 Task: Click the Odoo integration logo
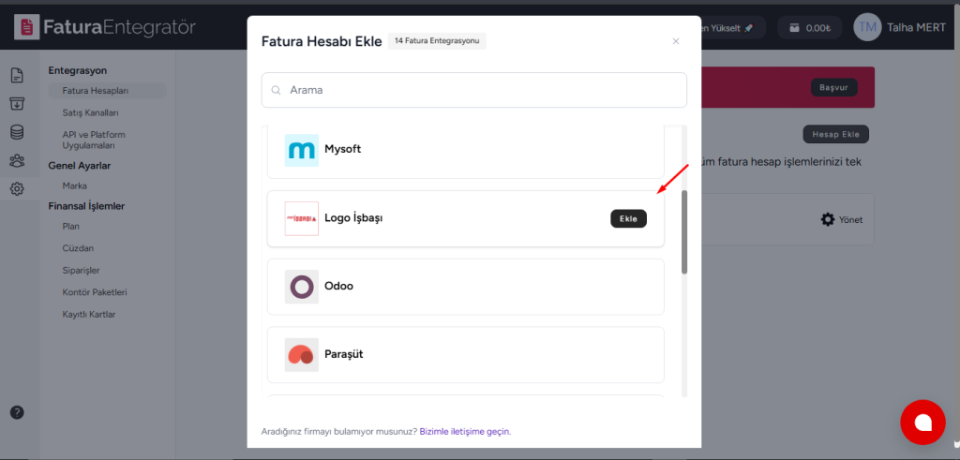pyautogui.click(x=302, y=287)
